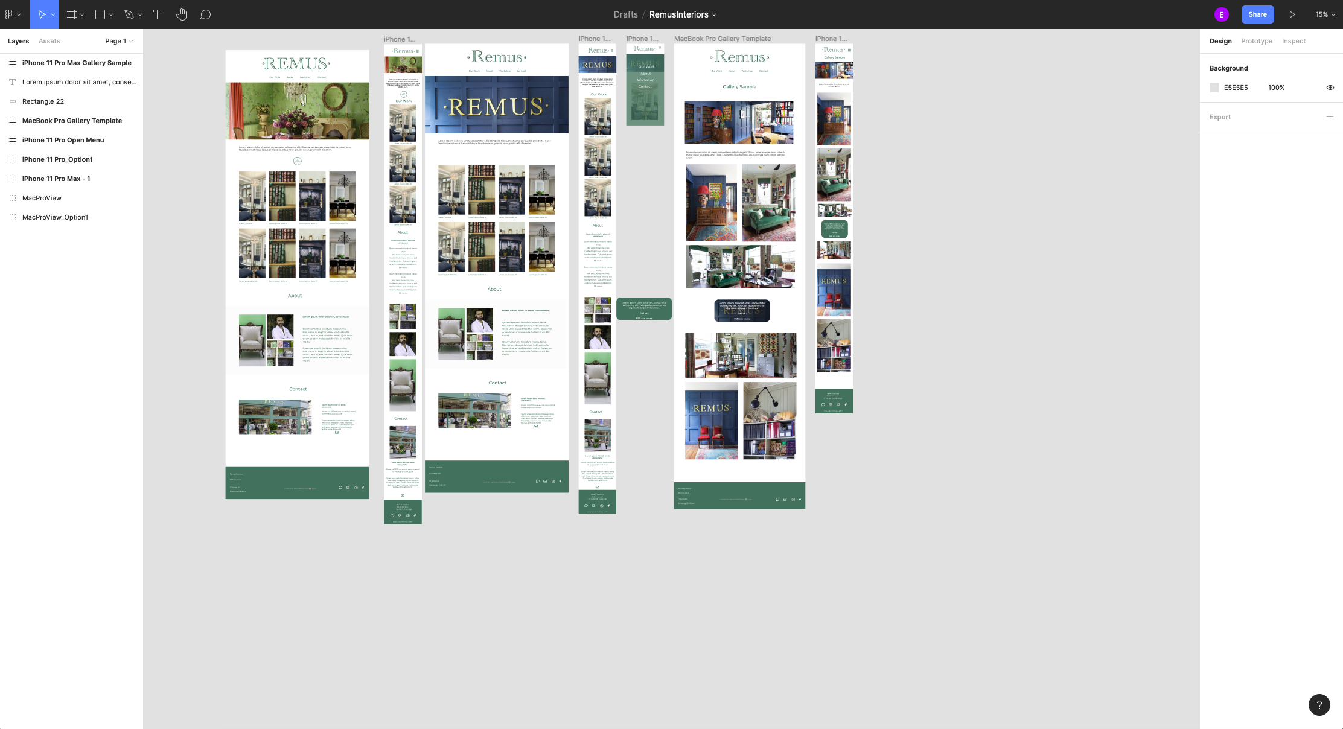Present the prototype with play button

1292,14
